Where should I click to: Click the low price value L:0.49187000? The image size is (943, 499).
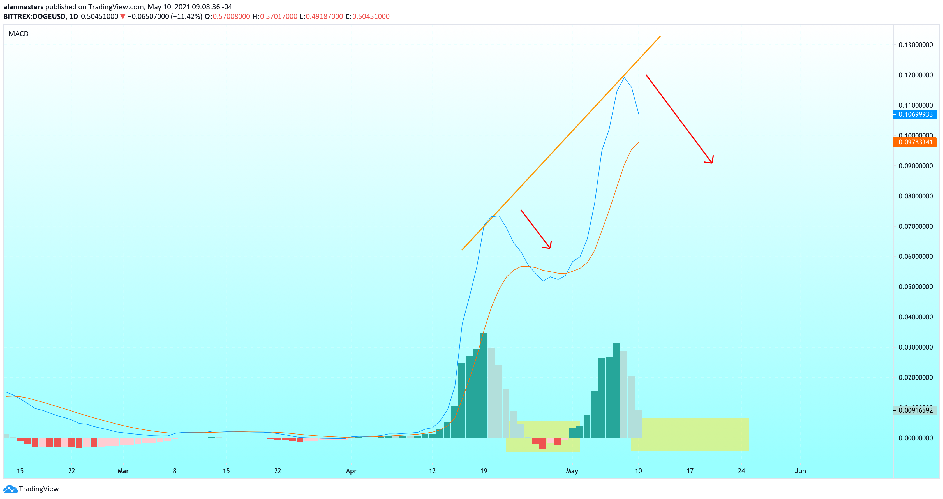coord(322,17)
